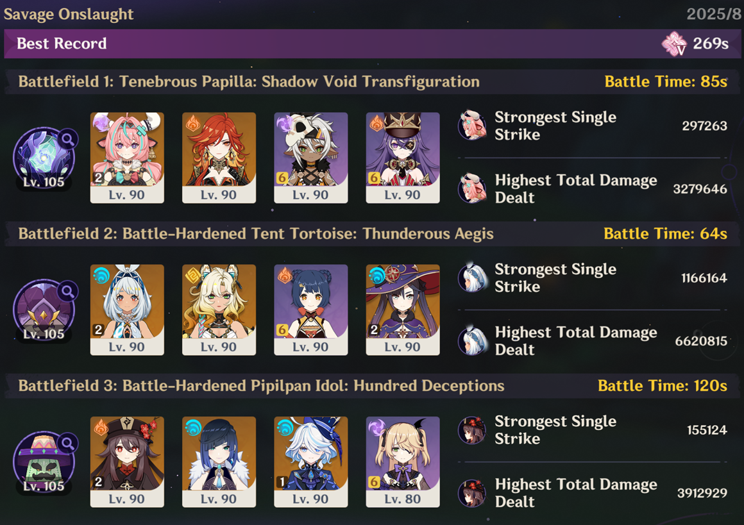Image resolution: width=744 pixels, height=525 pixels.
Task: Select the witch-hat Hydro character card
Action: click(x=403, y=310)
